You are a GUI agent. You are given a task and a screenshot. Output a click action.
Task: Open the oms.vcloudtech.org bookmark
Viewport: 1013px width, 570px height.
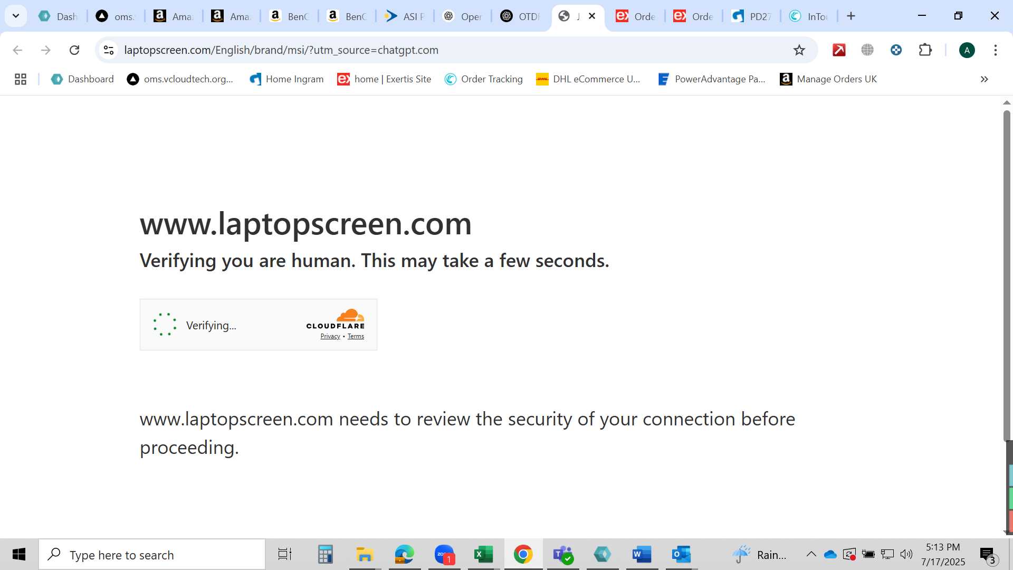(x=180, y=79)
